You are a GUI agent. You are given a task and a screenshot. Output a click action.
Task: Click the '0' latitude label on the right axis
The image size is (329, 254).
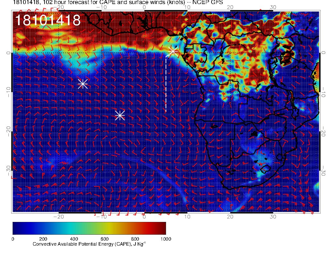click(x=323, y=53)
